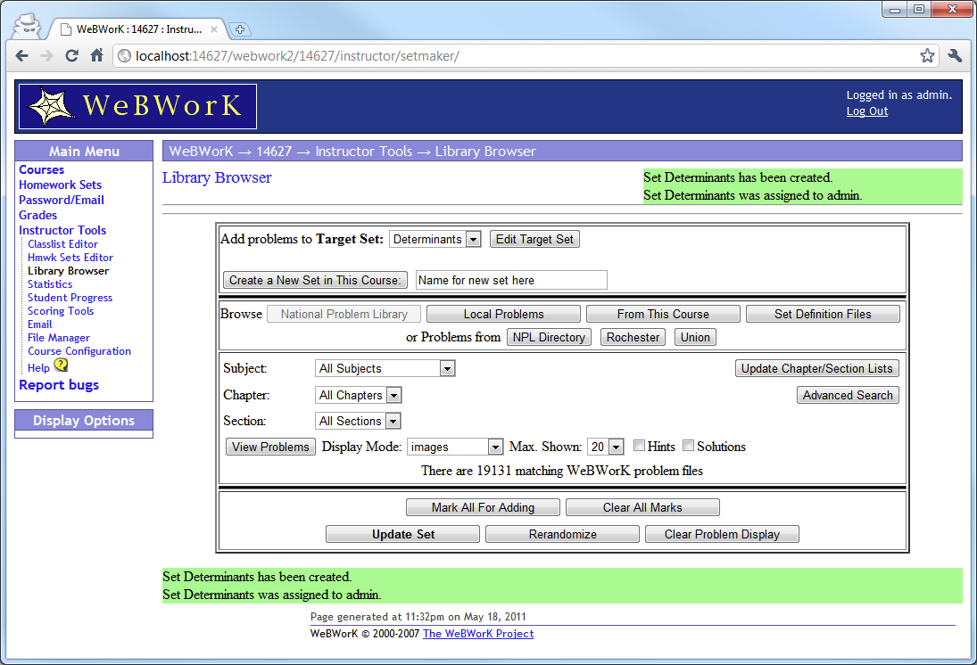This screenshot has width=977, height=665.
Task: Open Hmwk Sets Editor link
Action: click(x=70, y=257)
